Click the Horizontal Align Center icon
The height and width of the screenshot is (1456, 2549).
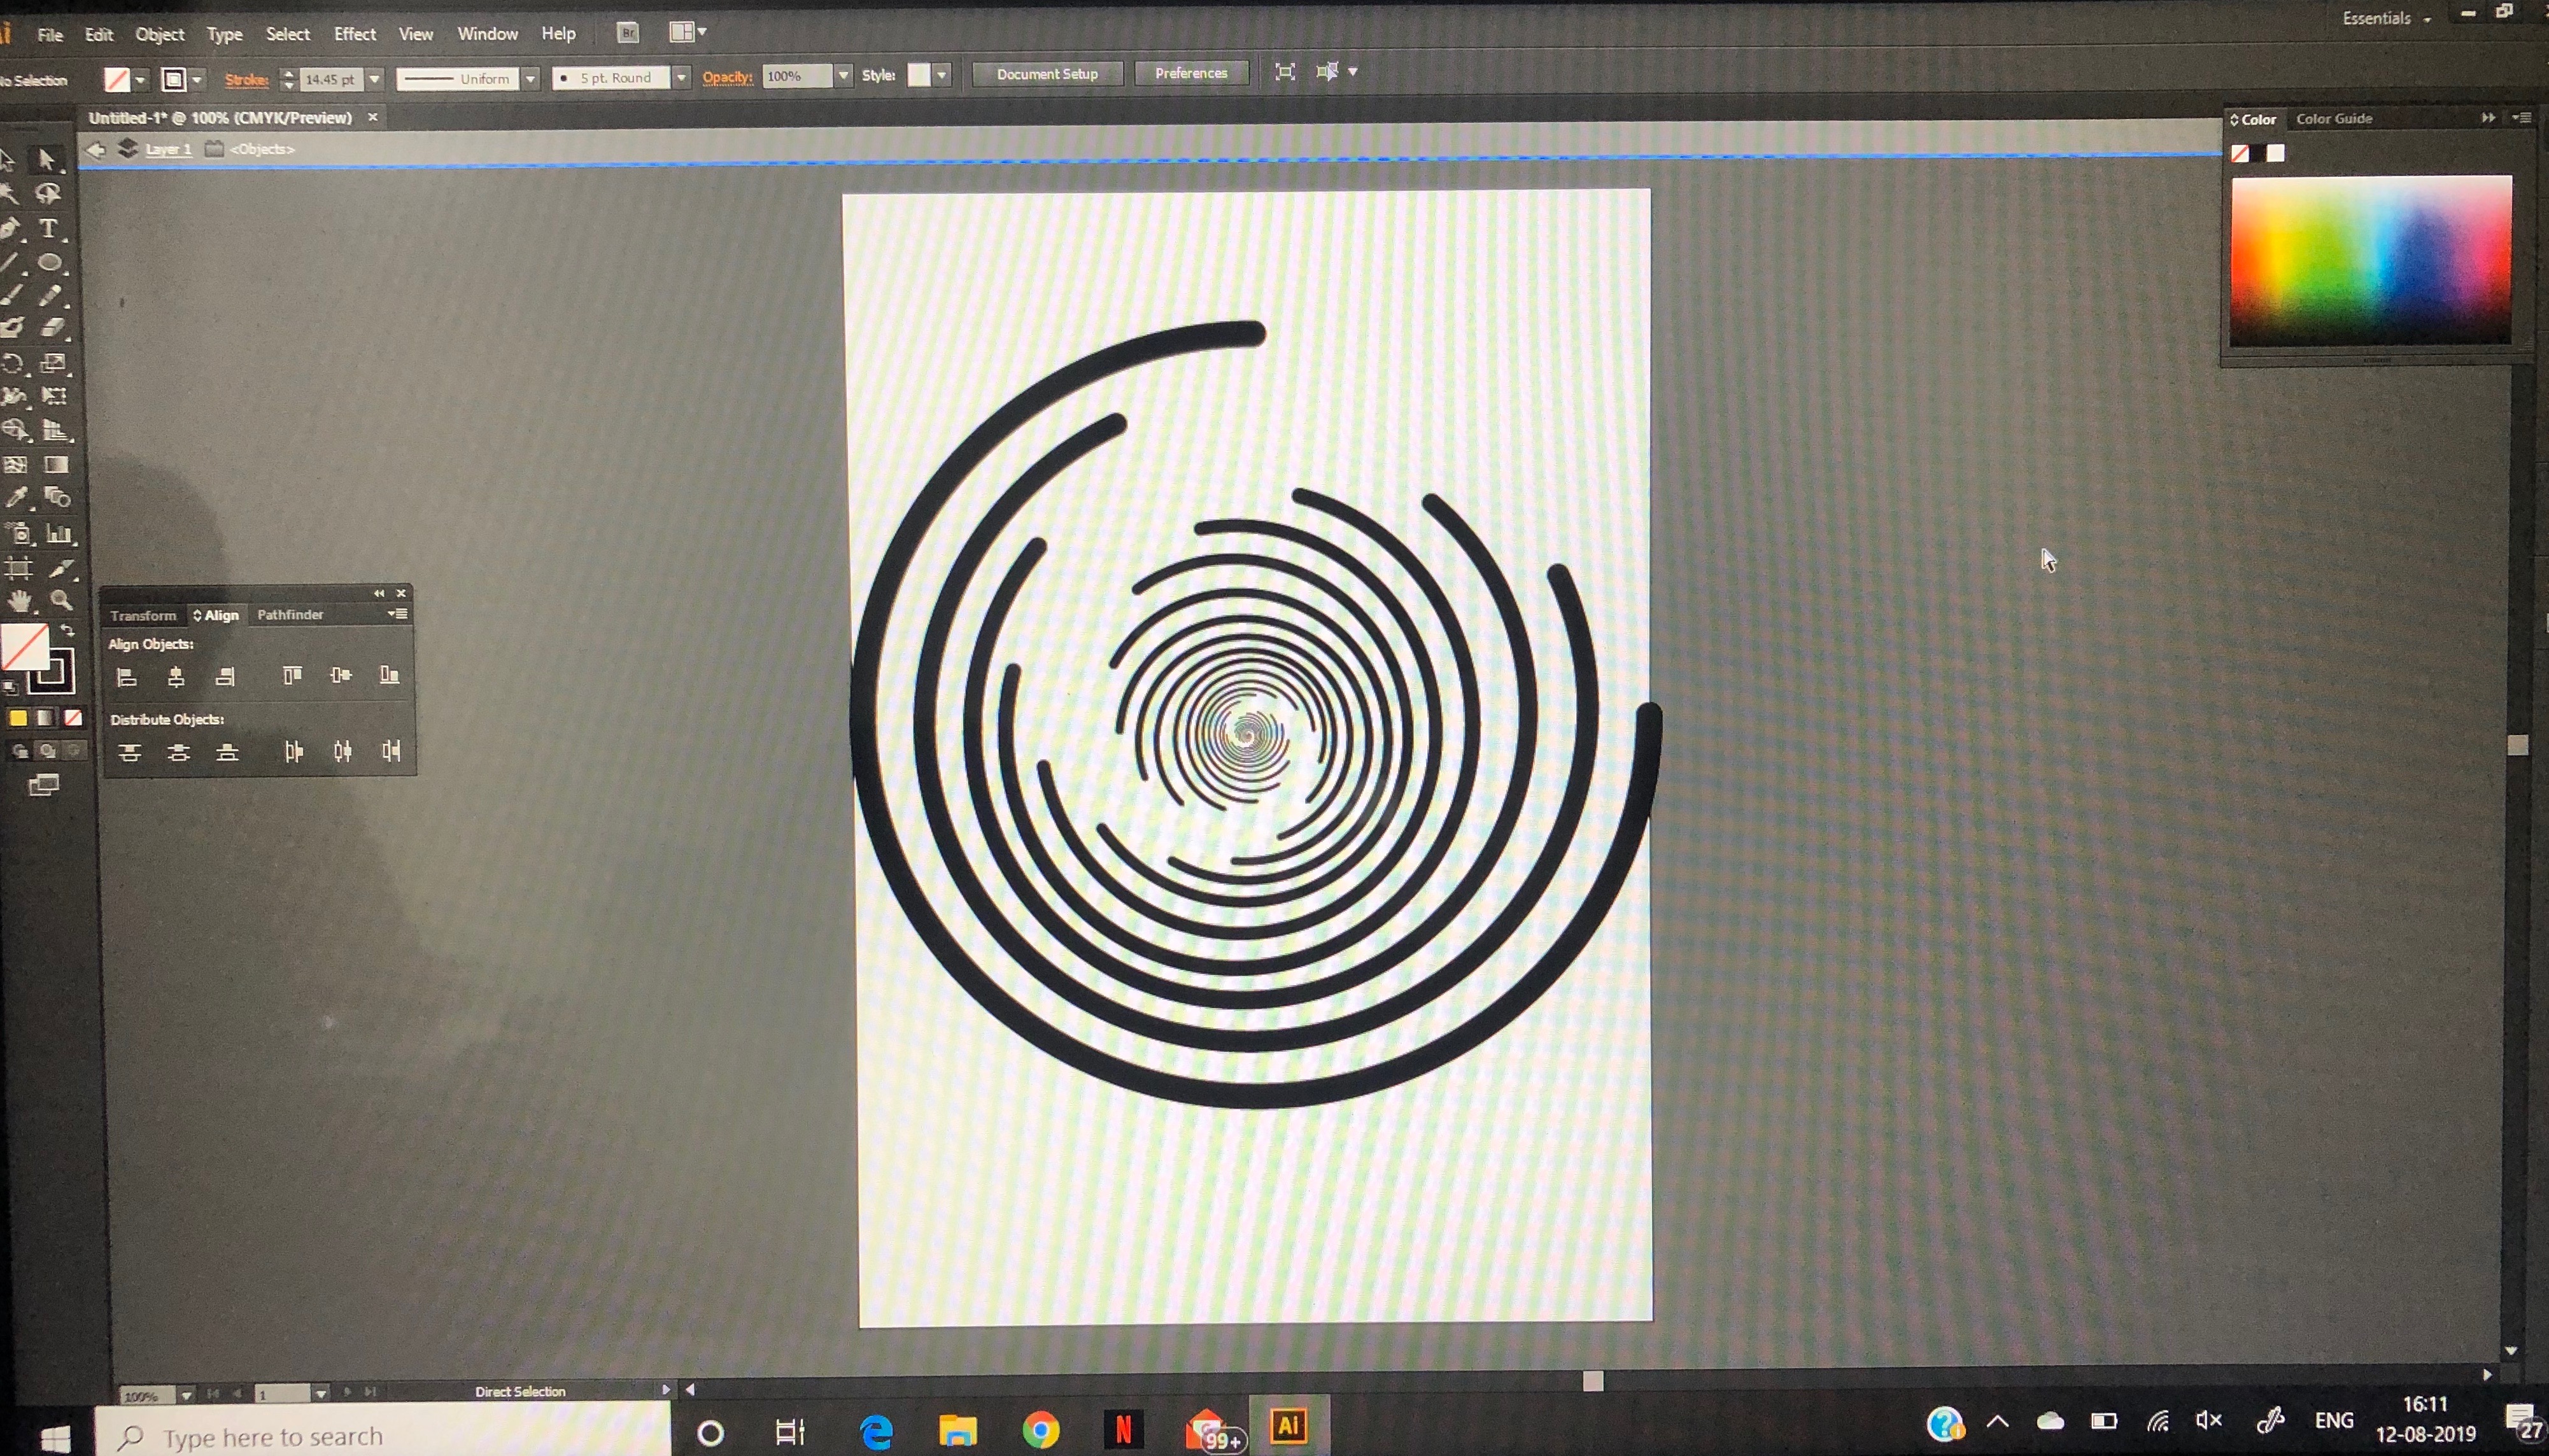pyautogui.click(x=176, y=677)
